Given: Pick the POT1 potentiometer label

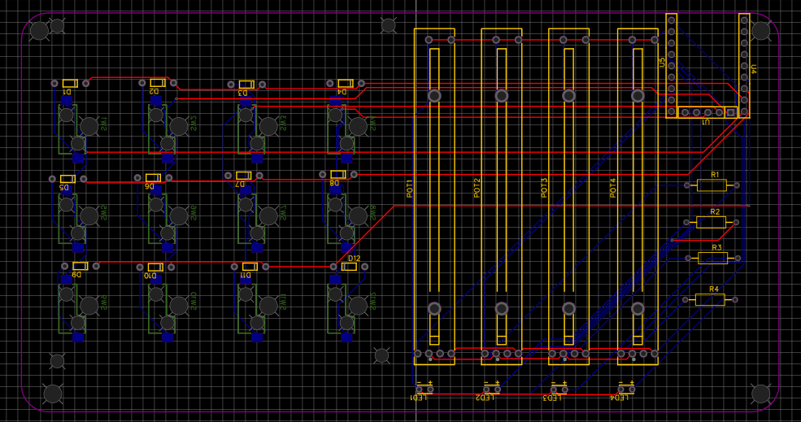Looking at the screenshot, I should pos(410,189).
